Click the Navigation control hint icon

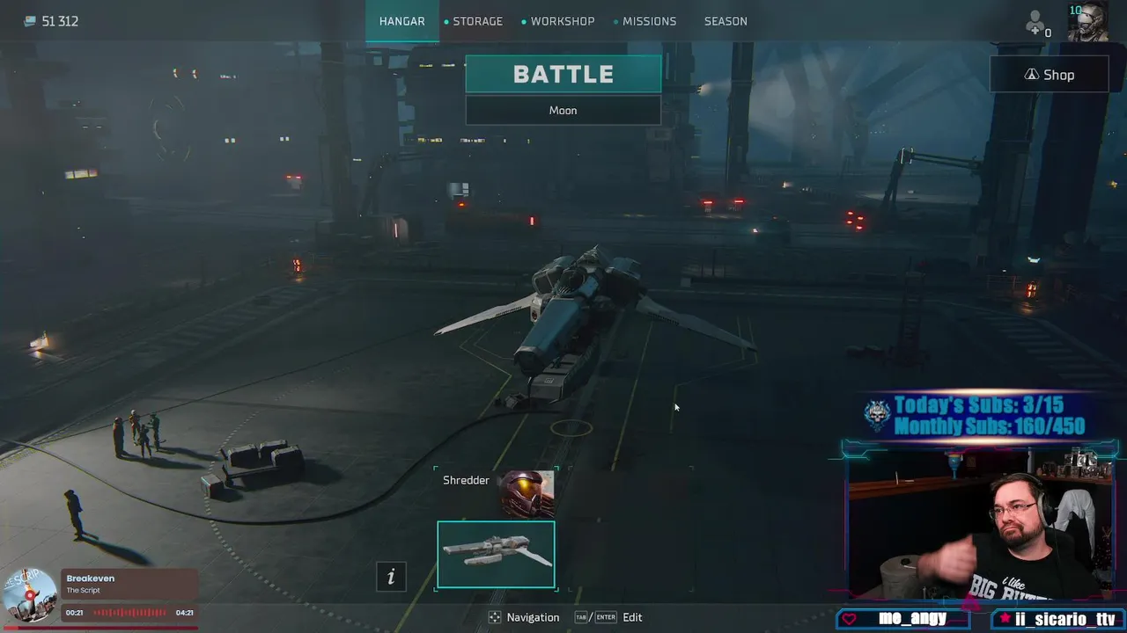pos(495,617)
